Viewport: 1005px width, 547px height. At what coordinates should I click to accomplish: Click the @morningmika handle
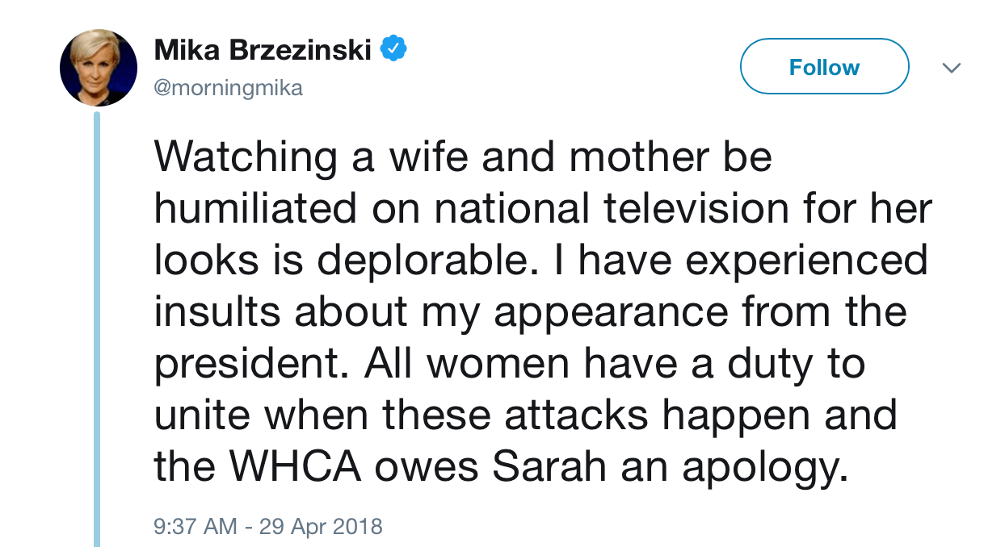(228, 87)
